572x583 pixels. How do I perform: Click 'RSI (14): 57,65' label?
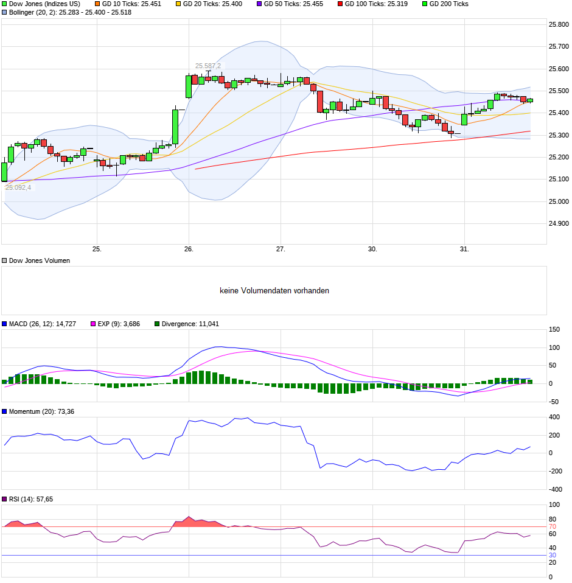pyautogui.click(x=31, y=500)
